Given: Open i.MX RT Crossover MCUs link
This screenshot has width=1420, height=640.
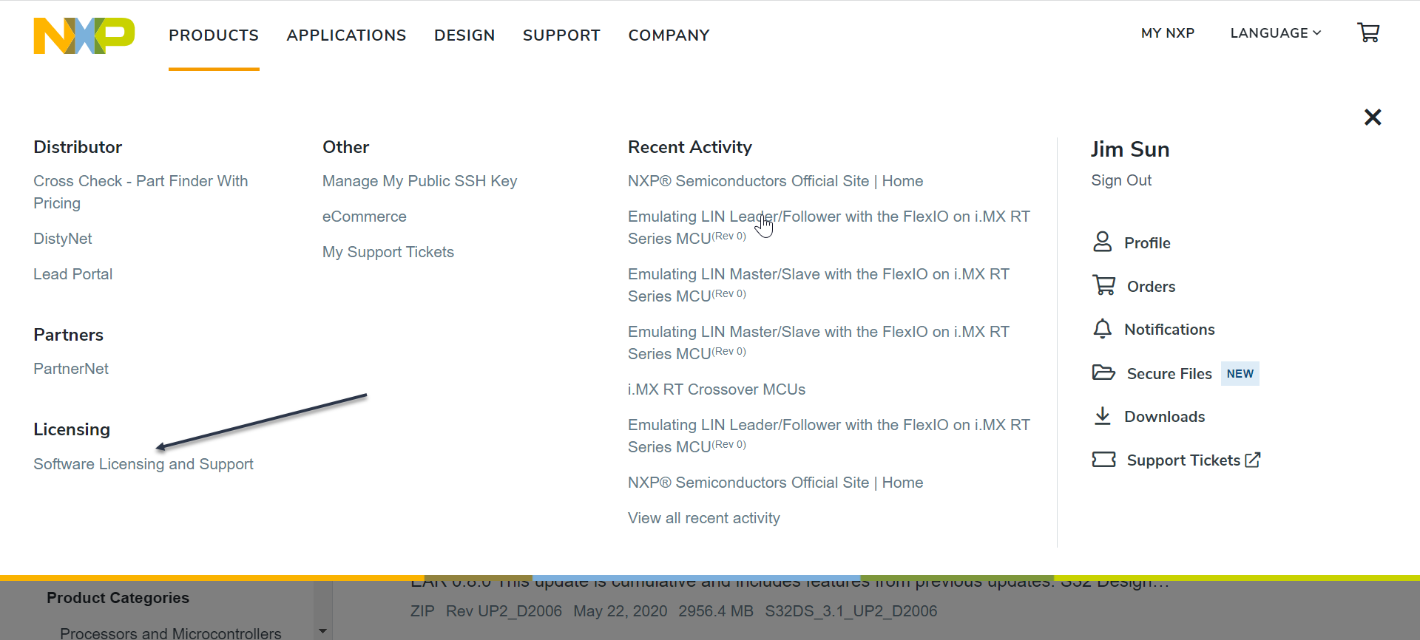Looking at the screenshot, I should point(717,389).
